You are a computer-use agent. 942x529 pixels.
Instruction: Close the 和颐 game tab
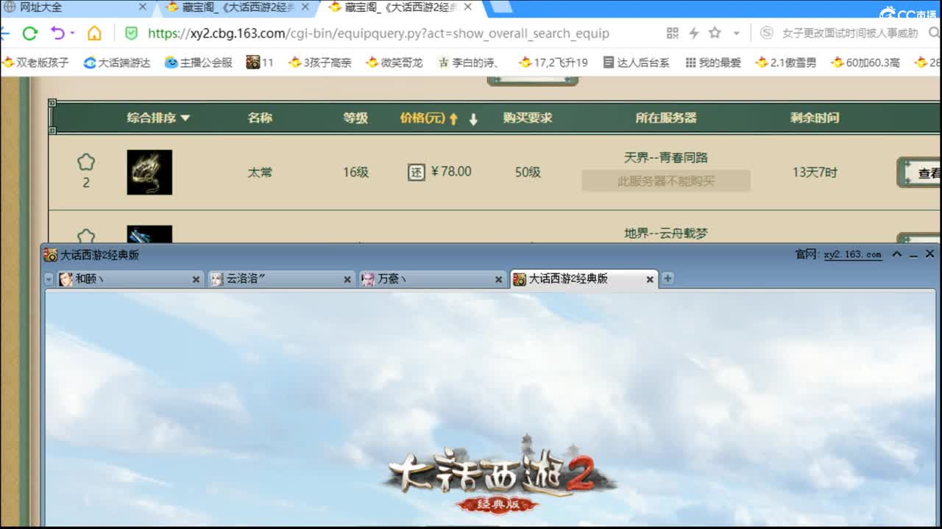click(x=196, y=279)
